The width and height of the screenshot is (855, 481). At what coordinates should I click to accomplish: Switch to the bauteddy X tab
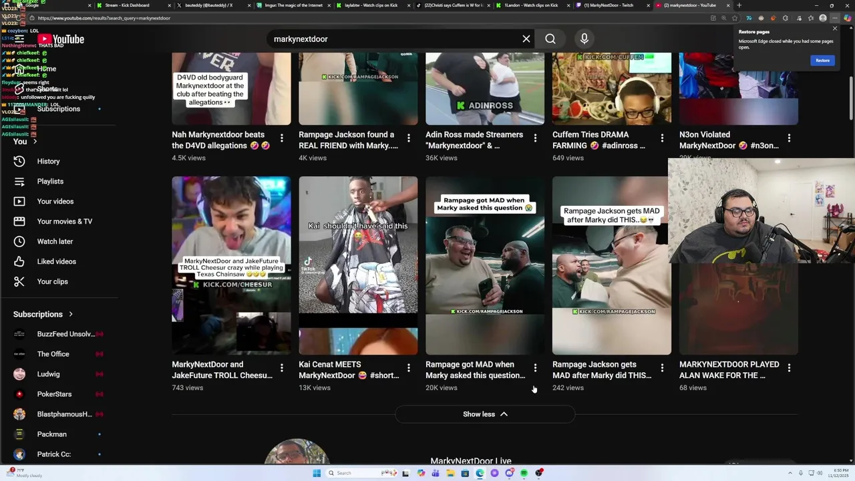click(212, 5)
